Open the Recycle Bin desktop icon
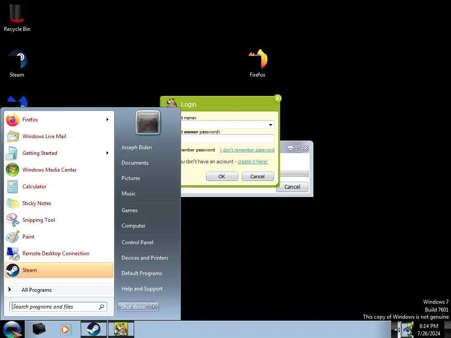Screen dimensions: 451x338 click(x=17, y=18)
